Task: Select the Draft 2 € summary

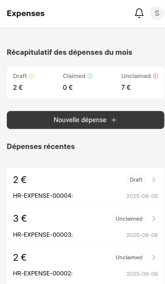Action: pos(24,82)
